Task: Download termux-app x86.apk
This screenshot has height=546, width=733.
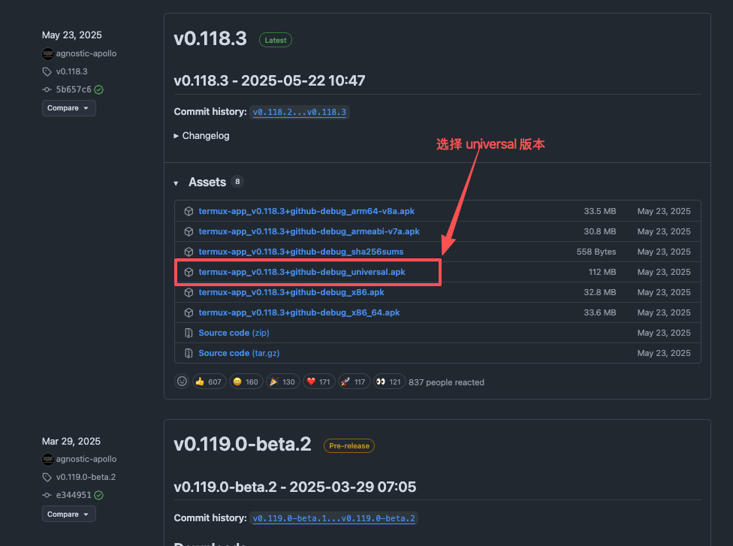Action: (x=291, y=292)
